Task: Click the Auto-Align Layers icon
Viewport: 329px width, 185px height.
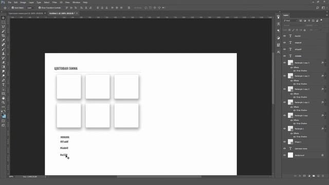Action: point(129,8)
